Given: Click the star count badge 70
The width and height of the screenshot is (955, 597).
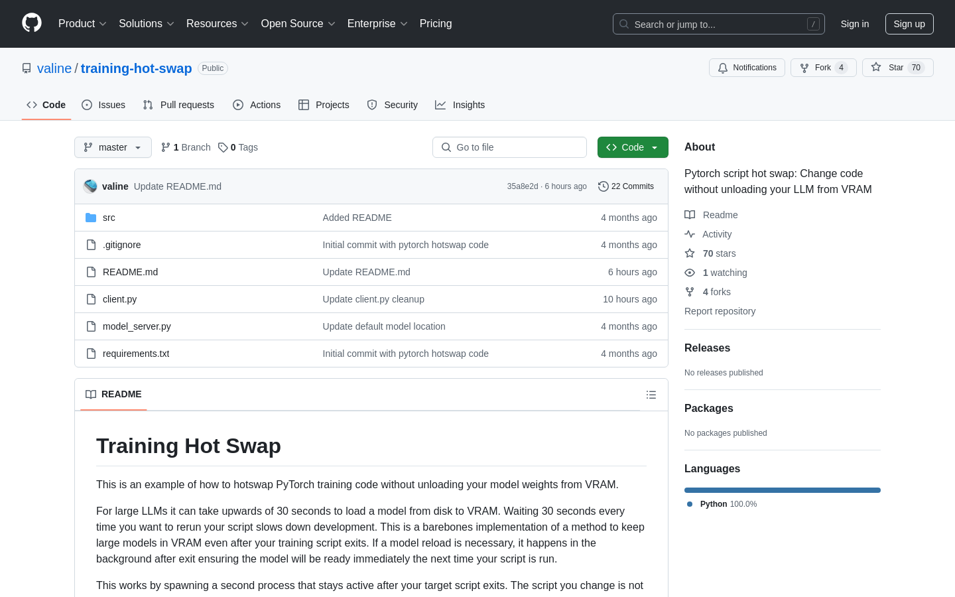Looking at the screenshot, I should click(916, 68).
